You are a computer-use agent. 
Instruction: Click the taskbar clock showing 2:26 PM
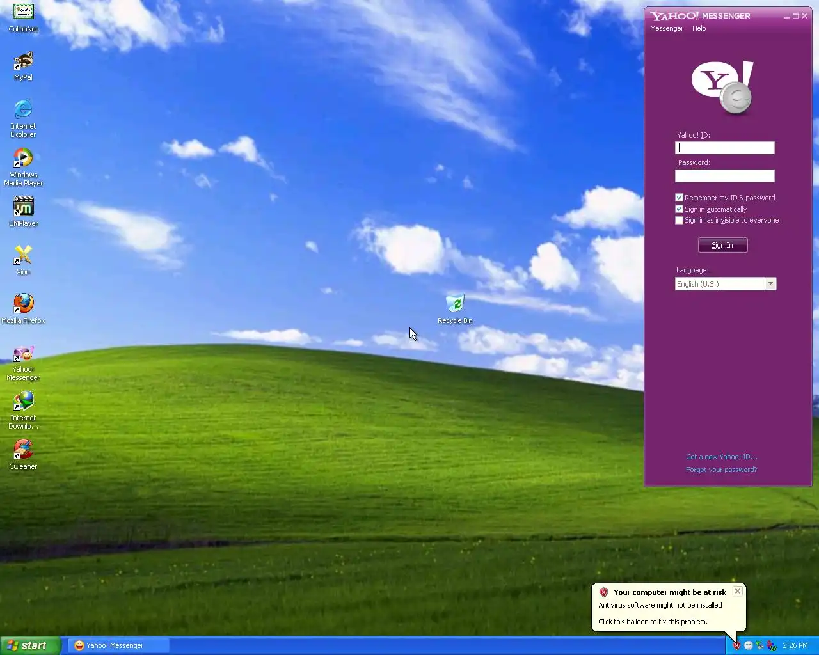795,645
